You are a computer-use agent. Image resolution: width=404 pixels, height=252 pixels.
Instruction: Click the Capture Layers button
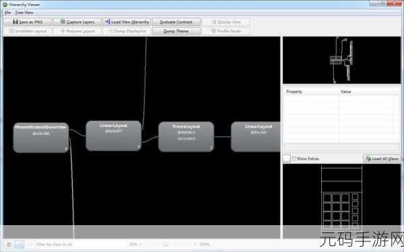tap(77, 22)
